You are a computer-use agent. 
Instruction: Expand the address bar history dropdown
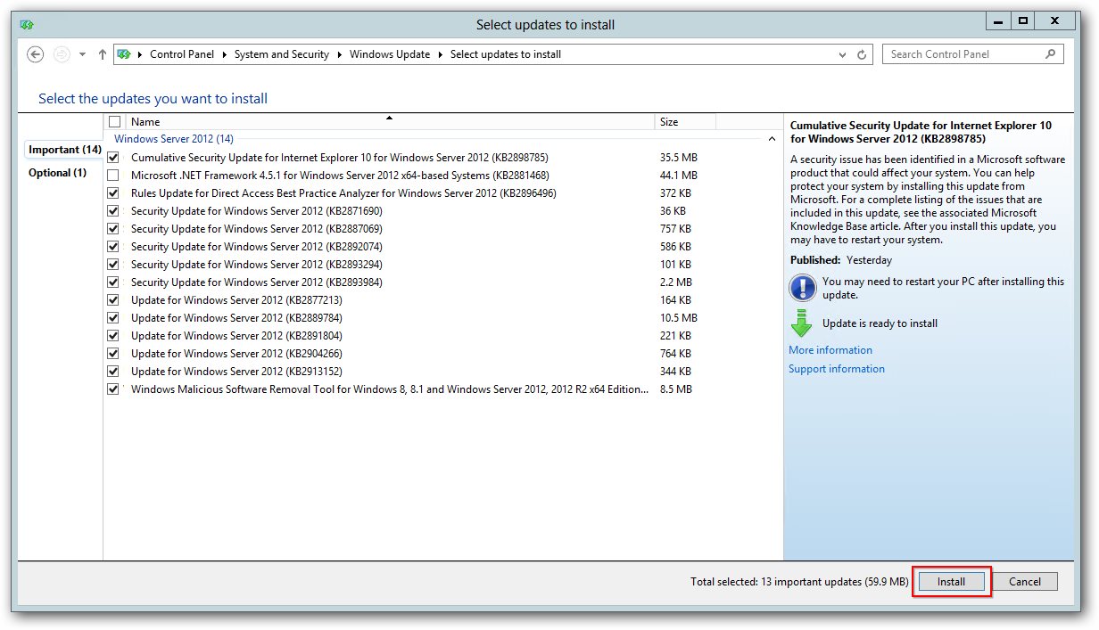843,54
